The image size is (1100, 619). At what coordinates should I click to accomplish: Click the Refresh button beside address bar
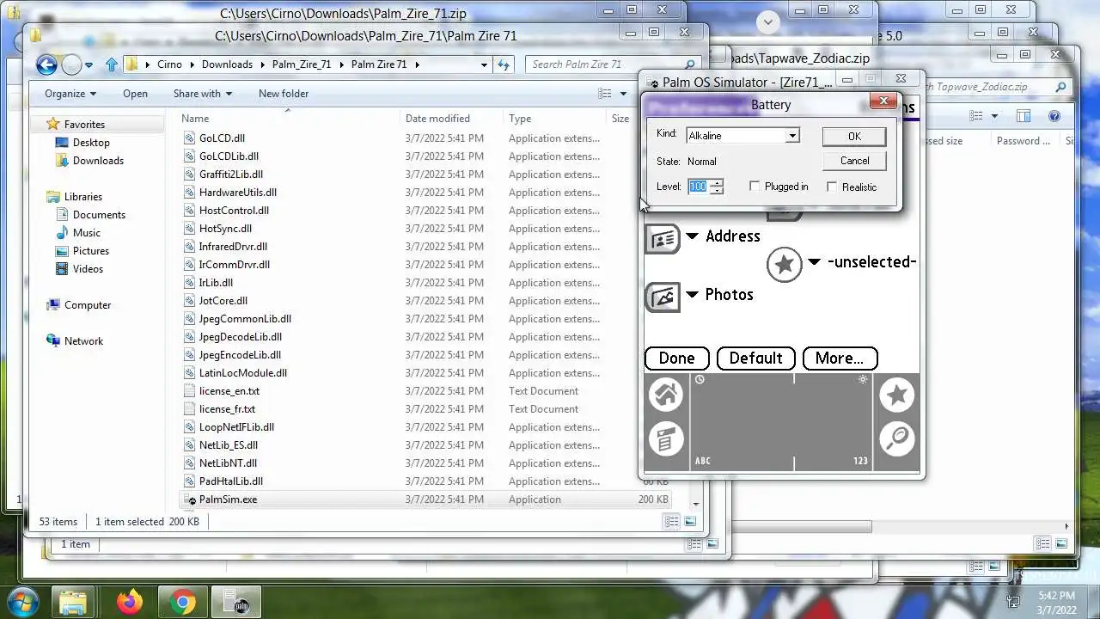(504, 64)
